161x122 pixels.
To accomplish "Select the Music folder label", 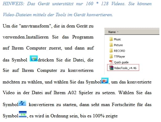I will pyautogui.click(x=117, y=39).
